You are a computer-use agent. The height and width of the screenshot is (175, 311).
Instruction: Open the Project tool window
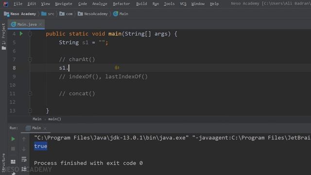3,31
